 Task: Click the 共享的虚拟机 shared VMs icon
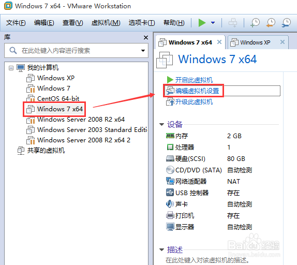click(21, 151)
